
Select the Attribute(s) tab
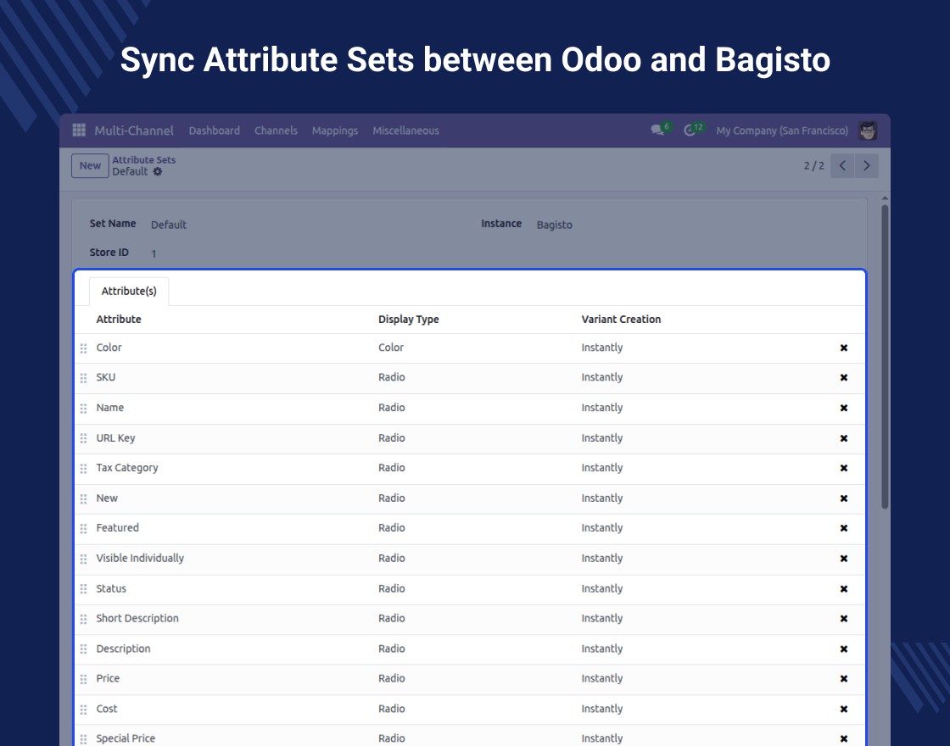pyautogui.click(x=128, y=292)
